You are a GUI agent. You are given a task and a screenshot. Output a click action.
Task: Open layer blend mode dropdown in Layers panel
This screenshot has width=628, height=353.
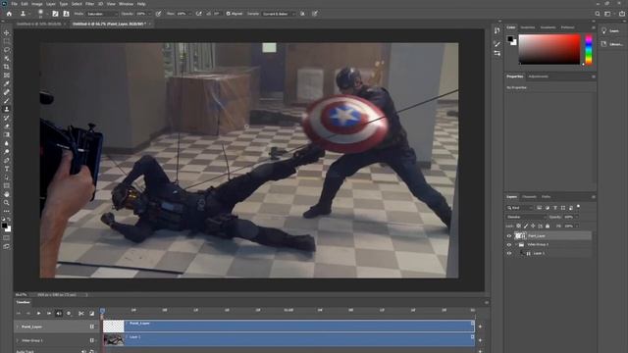pos(526,217)
